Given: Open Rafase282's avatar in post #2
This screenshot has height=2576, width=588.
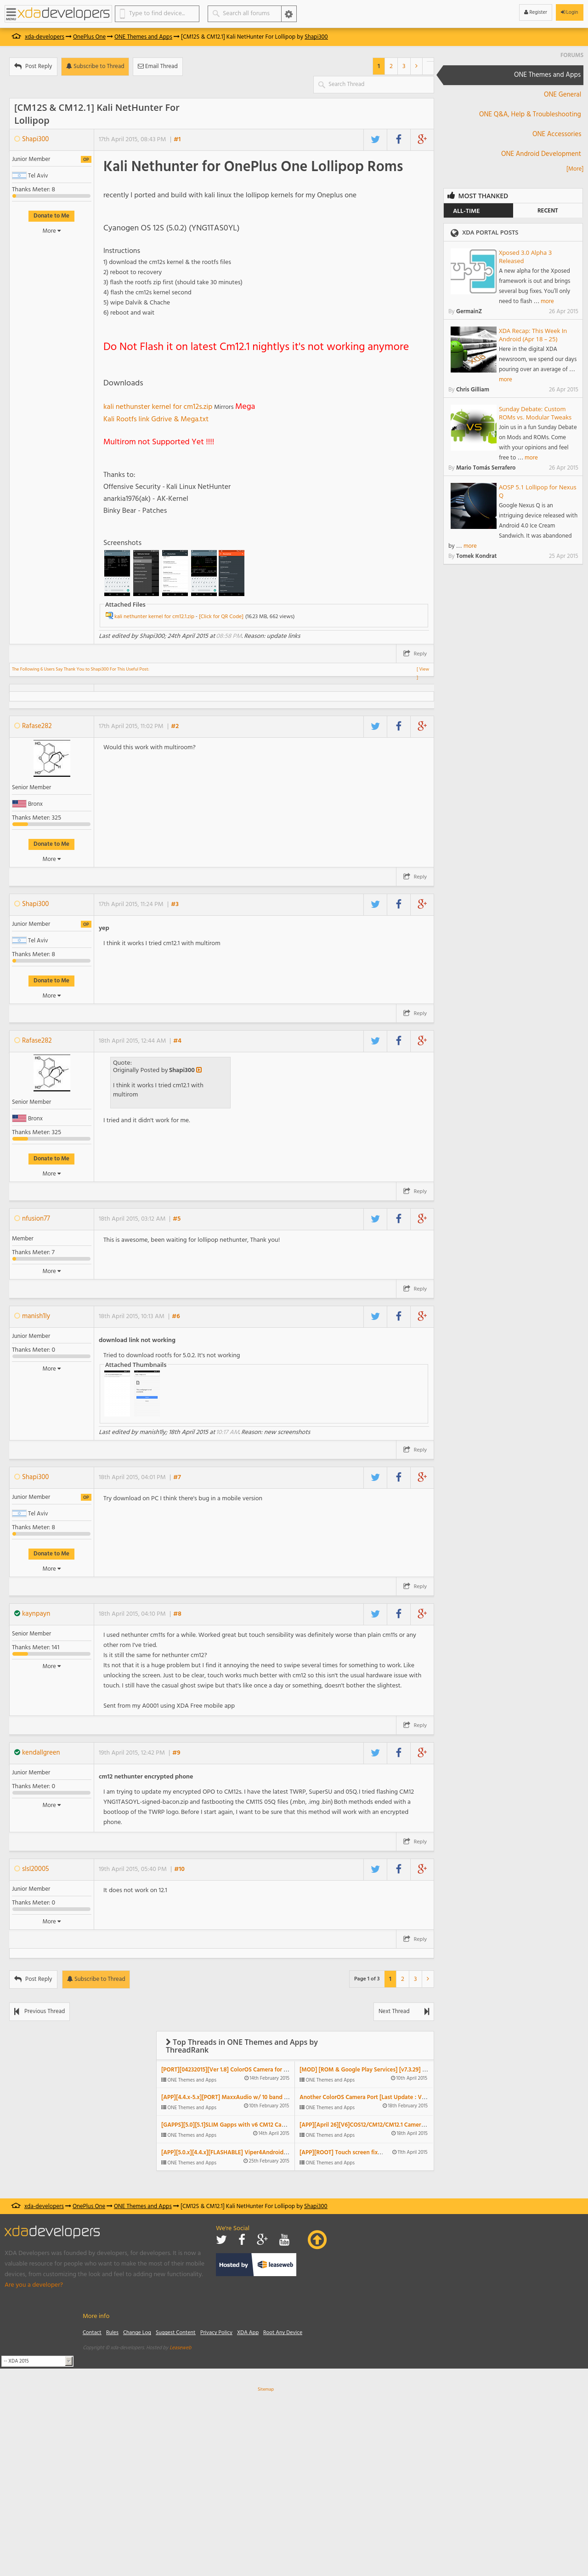Looking at the screenshot, I should 52,759.
